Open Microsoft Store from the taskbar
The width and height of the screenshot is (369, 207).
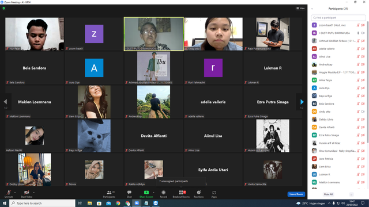tap(99, 203)
